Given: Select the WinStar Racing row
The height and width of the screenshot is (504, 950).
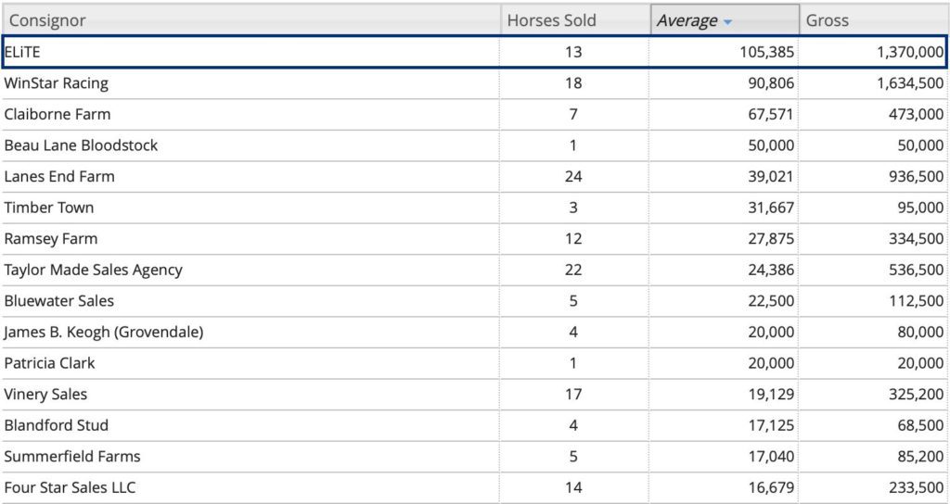Looking at the screenshot, I should click(x=57, y=83).
